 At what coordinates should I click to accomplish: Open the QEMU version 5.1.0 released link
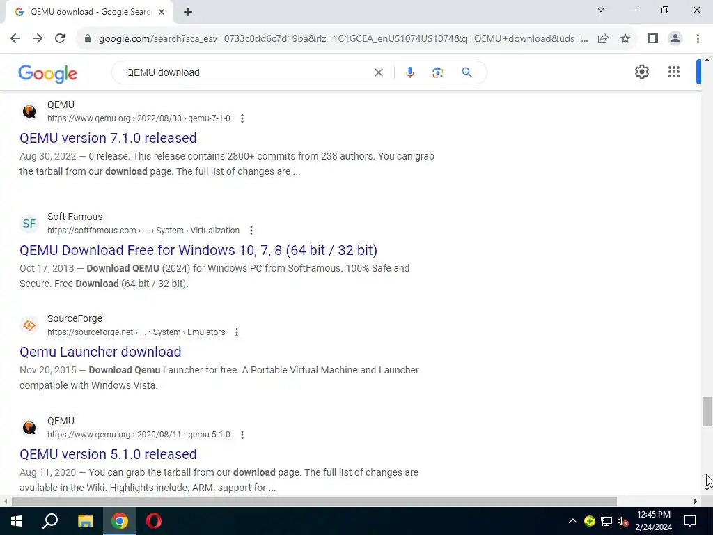click(108, 454)
